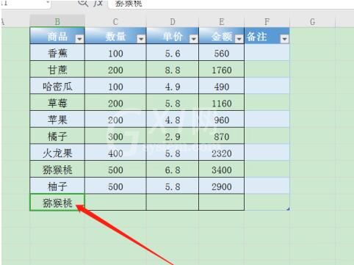Screen dimensions: 354x265
Task: Click the amount cell 3400
Action: point(222,170)
